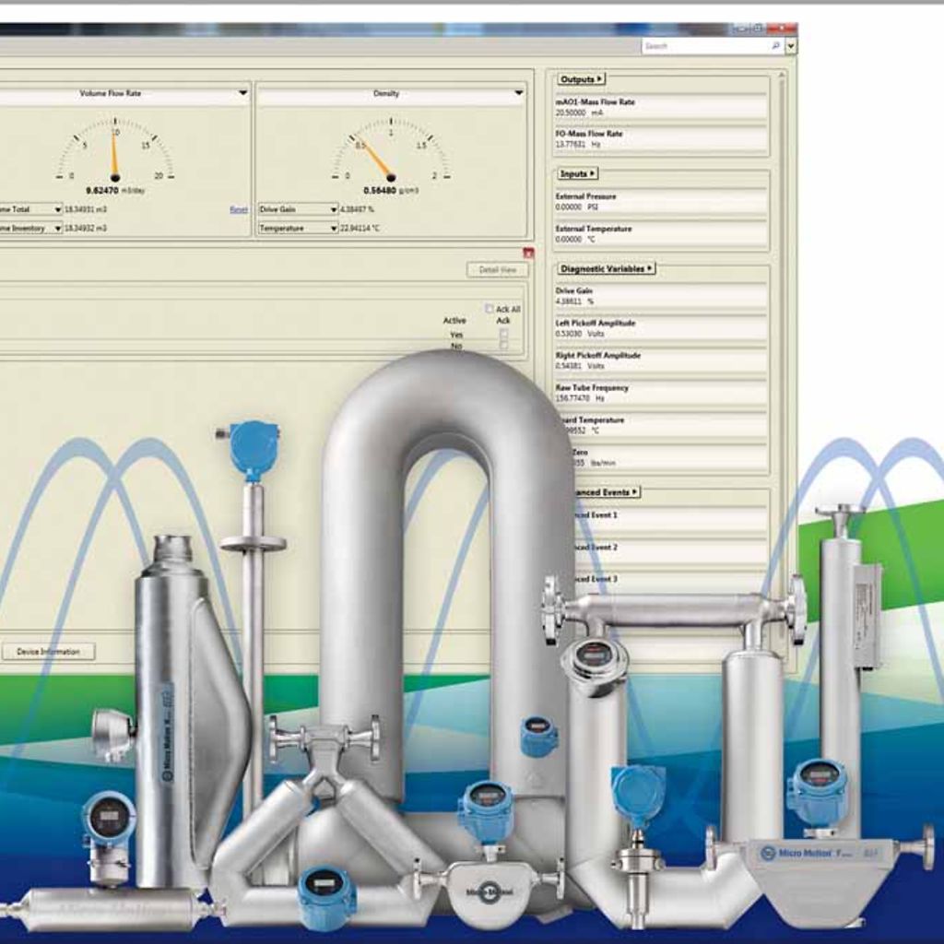Open the Temperature selector dropdown
Viewport: 944px width, 944px height.
(x=334, y=228)
